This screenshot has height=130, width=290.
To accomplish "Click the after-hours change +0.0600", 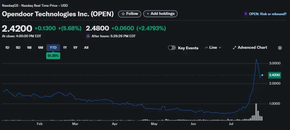I will (x=123, y=28).
